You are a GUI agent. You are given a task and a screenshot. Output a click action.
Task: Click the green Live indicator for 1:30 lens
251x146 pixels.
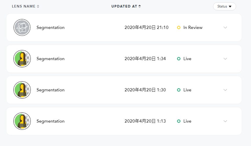tap(179, 90)
